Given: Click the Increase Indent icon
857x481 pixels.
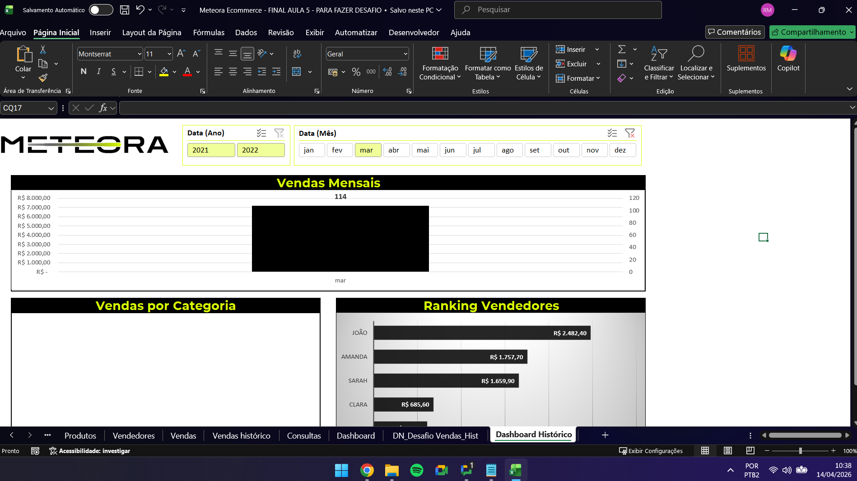Looking at the screenshot, I should coord(276,72).
